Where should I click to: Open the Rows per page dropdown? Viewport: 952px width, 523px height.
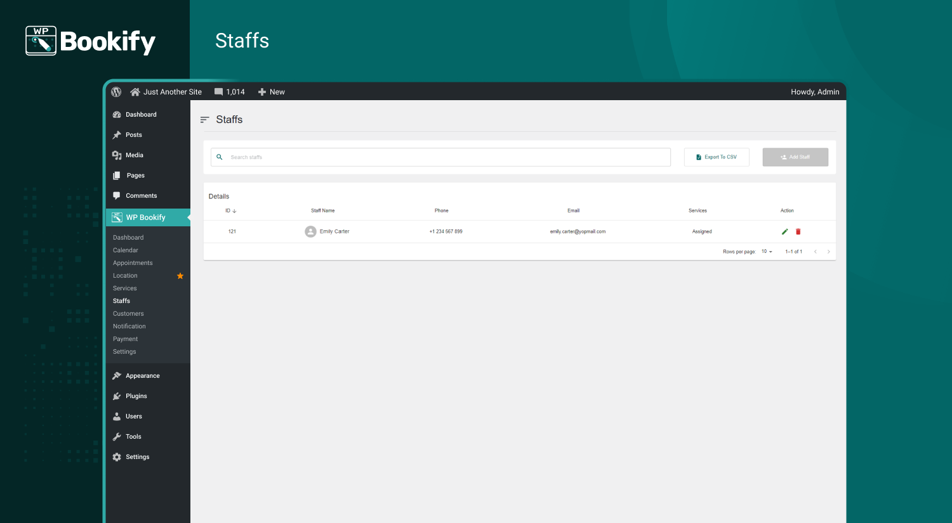767,251
